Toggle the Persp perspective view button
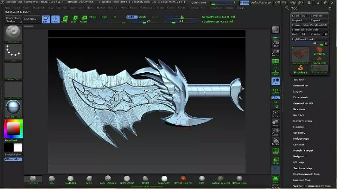Viewport: 337px width, 189px height. [275, 62]
